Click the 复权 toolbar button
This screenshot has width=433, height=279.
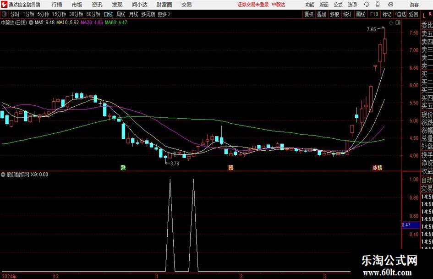pyautogui.click(x=309, y=14)
